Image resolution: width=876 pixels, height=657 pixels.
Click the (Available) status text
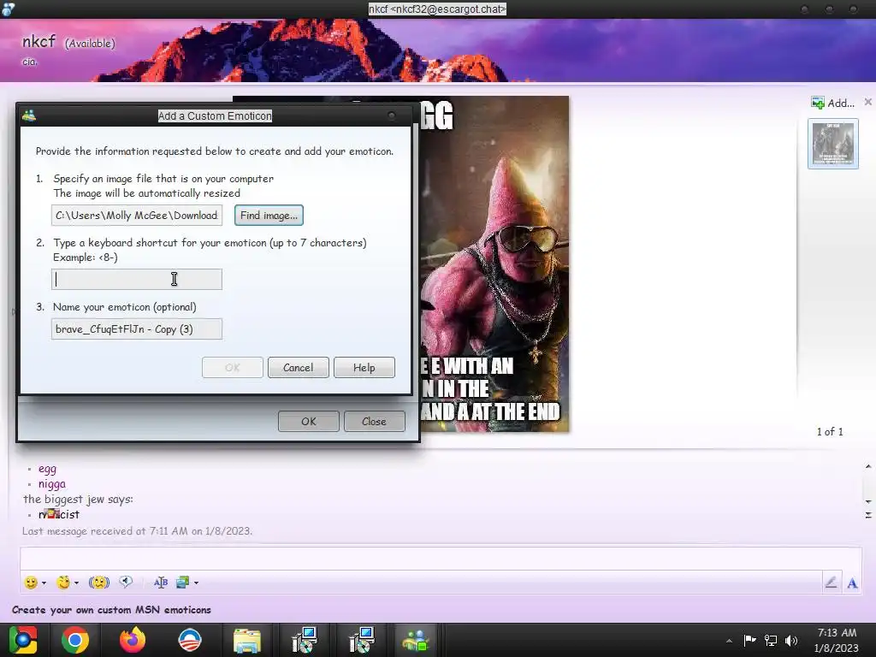[x=90, y=43]
